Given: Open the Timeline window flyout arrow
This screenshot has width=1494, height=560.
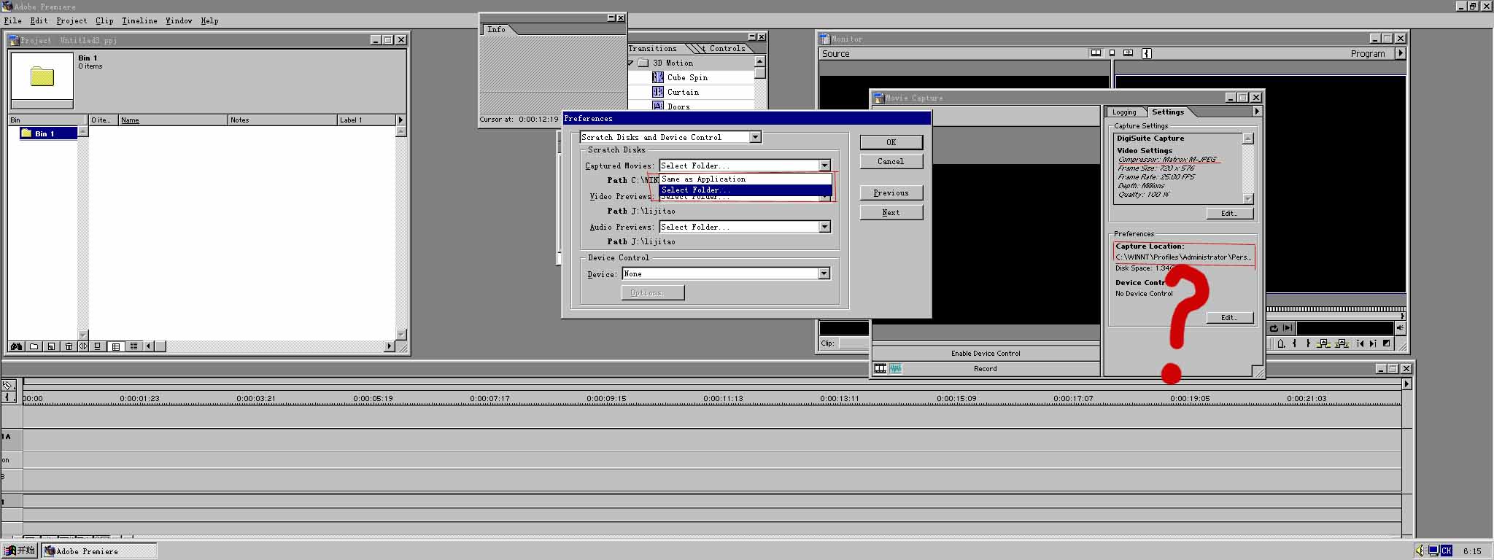Looking at the screenshot, I should tap(1406, 384).
